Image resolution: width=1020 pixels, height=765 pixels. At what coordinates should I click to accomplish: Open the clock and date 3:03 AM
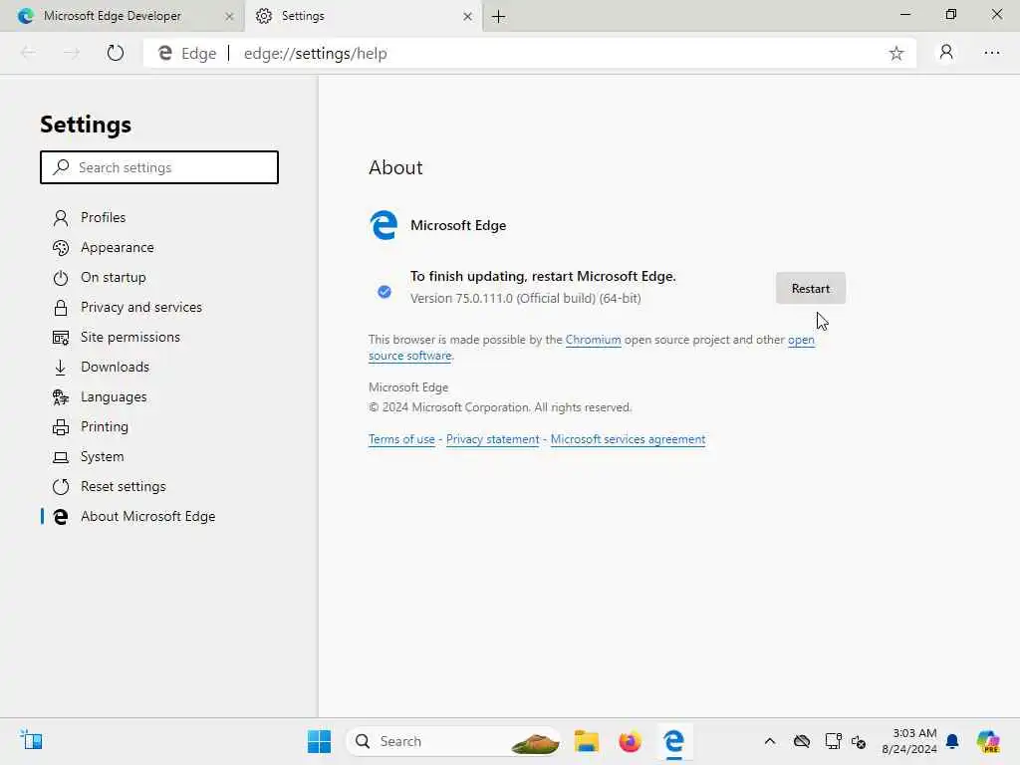(908, 741)
